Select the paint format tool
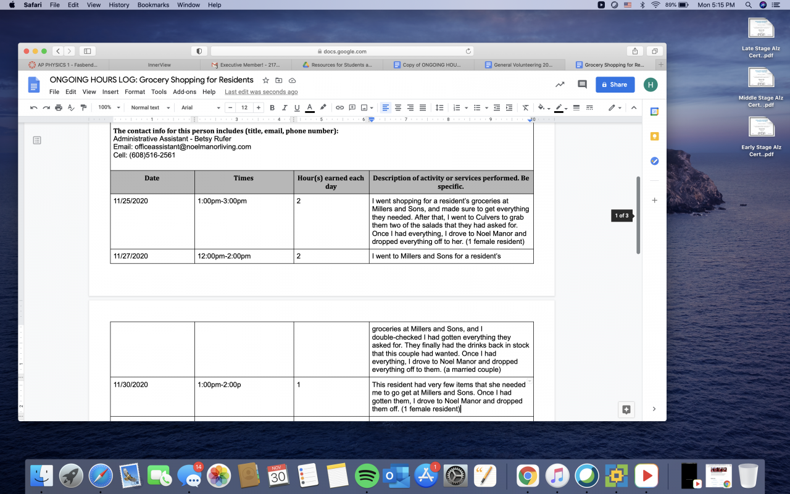 click(x=83, y=107)
